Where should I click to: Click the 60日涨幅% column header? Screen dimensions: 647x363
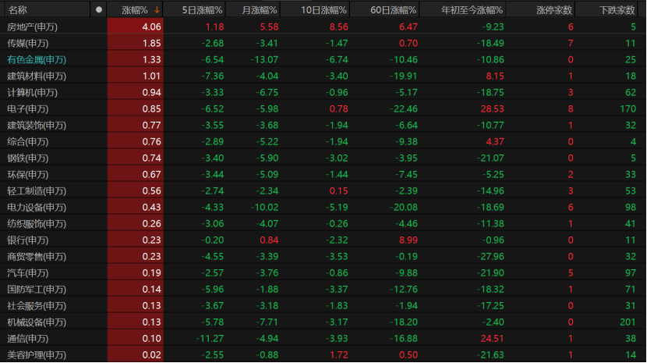tap(393, 10)
